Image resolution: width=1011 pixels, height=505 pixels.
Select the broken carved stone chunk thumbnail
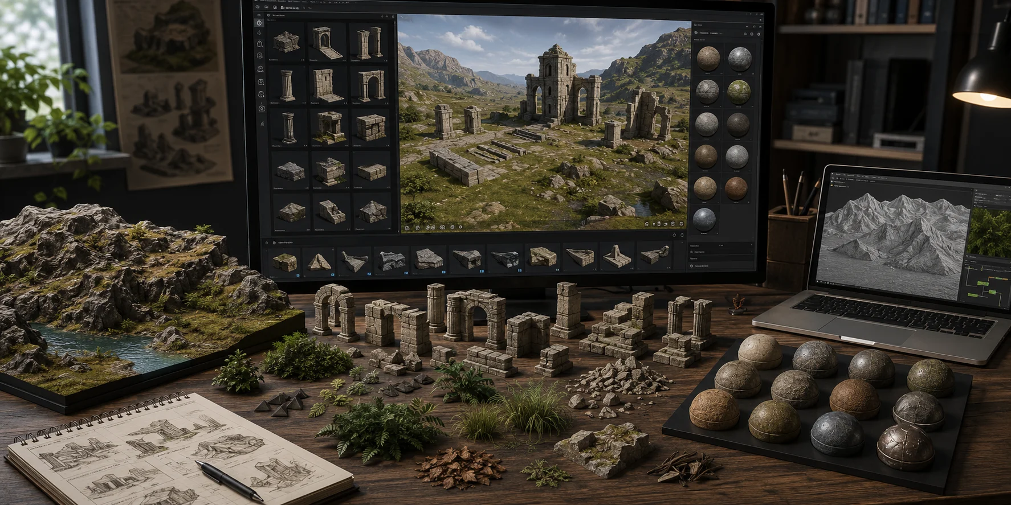point(332,212)
